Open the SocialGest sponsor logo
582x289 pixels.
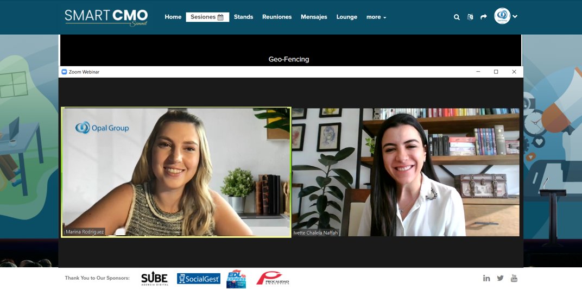tap(199, 279)
